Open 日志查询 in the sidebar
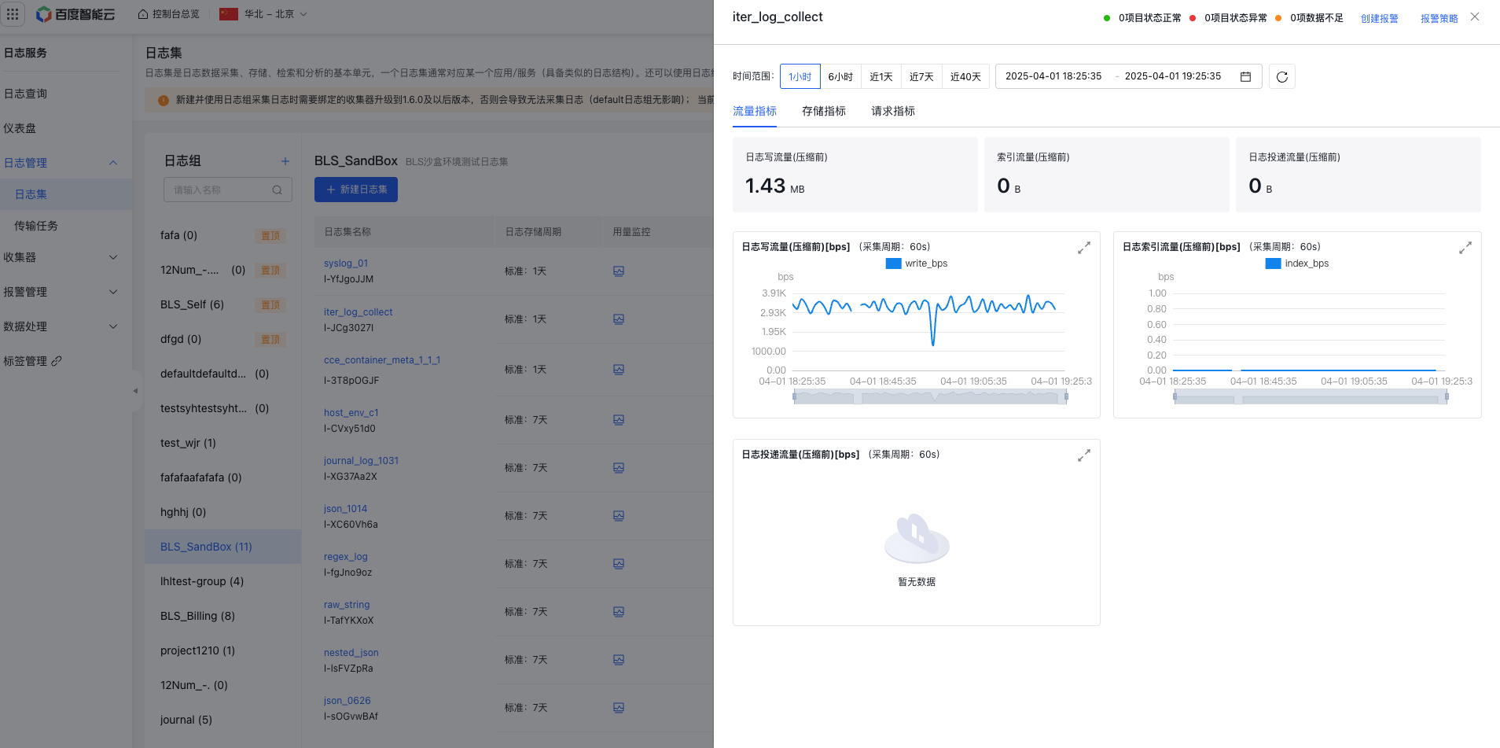1500x748 pixels. 26,94
